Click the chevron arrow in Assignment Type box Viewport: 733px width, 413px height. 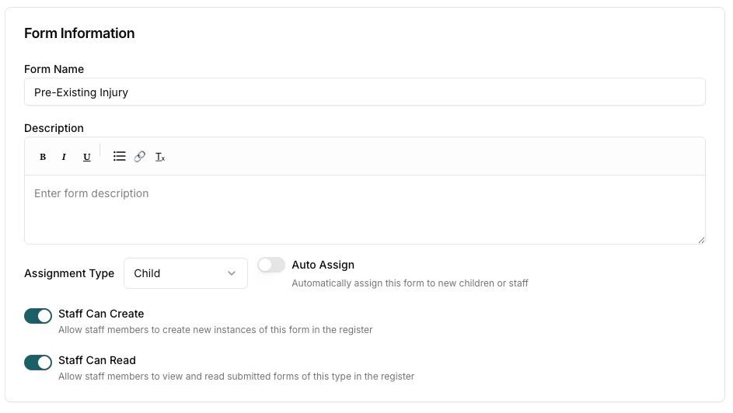[232, 273]
